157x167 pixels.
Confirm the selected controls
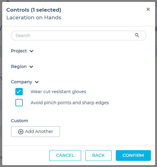coord(133,155)
